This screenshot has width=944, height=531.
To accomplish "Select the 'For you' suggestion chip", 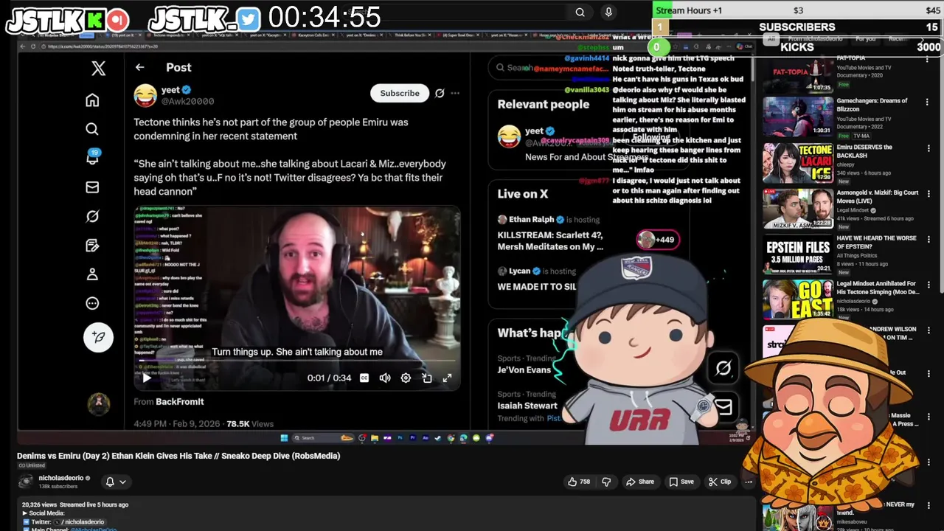I will point(865,38).
